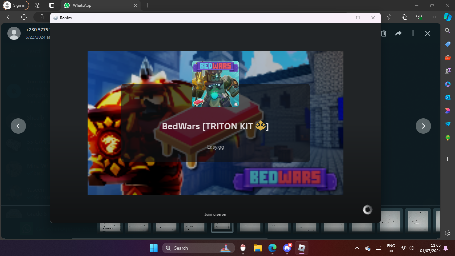455x256 pixels.
Task: Go to the next image in WhatsApp
Action: point(423,126)
